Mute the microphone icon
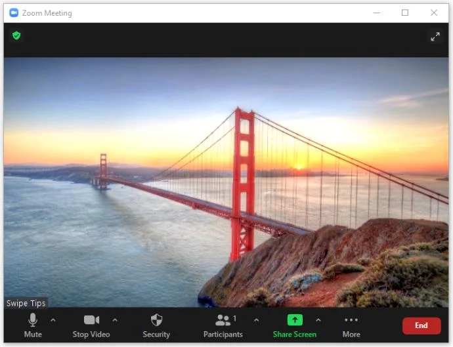Screen dimensions: 453x347 point(33,320)
